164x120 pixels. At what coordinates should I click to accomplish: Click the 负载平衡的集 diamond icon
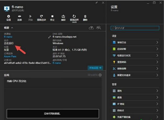point(114,117)
